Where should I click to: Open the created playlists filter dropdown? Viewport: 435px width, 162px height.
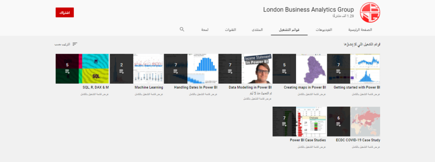tap(362, 44)
